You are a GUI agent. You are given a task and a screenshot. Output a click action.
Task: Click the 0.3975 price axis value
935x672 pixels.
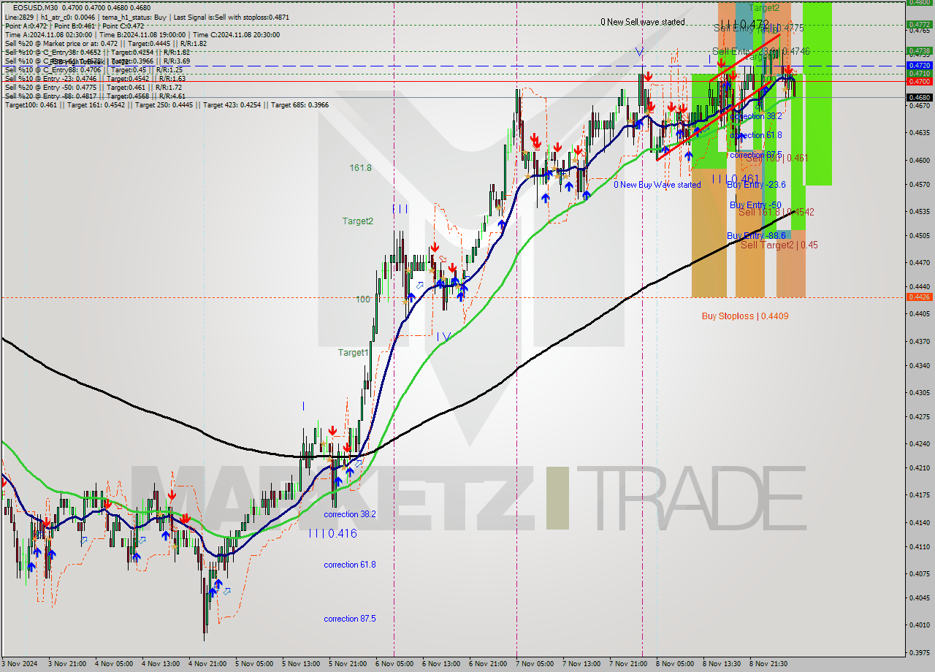tap(919, 652)
